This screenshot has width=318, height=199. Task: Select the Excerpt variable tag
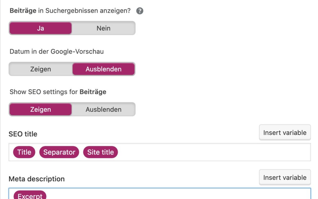(x=30, y=195)
